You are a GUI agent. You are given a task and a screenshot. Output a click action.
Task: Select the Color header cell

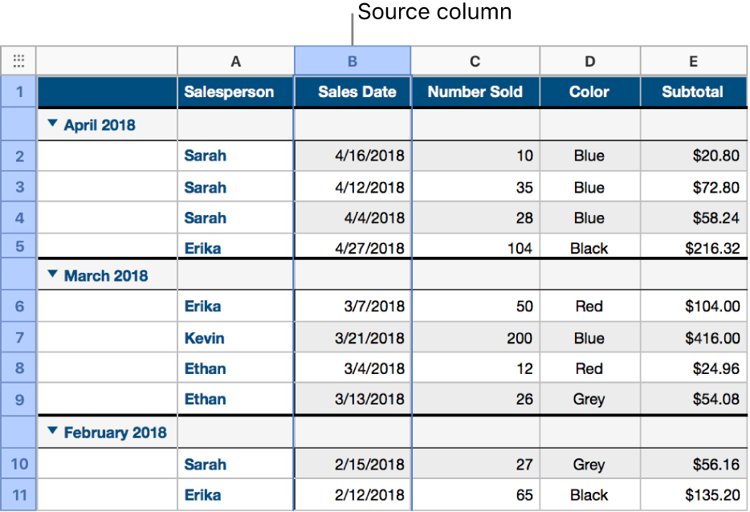point(589,91)
